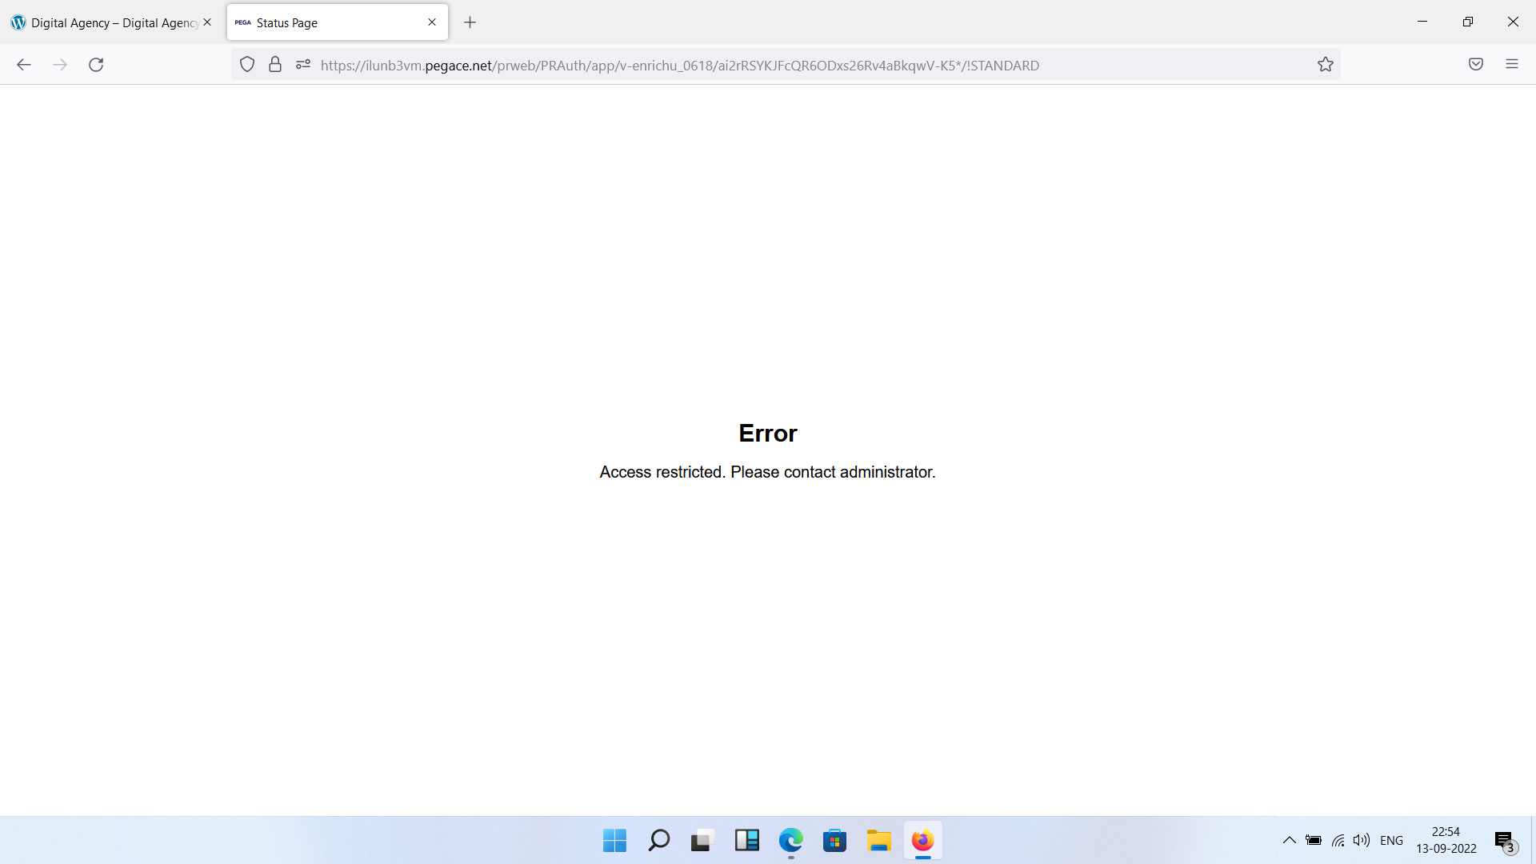View site security padlock info
The width and height of the screenshot is (1536, 864).
click(275, 65)
